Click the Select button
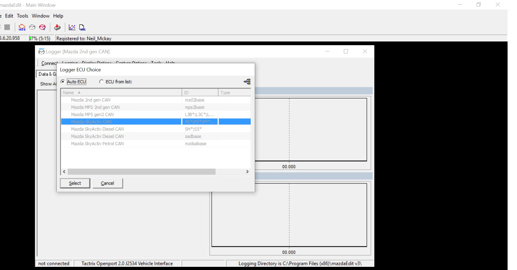The image size is (517, 270). tap(75, 183)
